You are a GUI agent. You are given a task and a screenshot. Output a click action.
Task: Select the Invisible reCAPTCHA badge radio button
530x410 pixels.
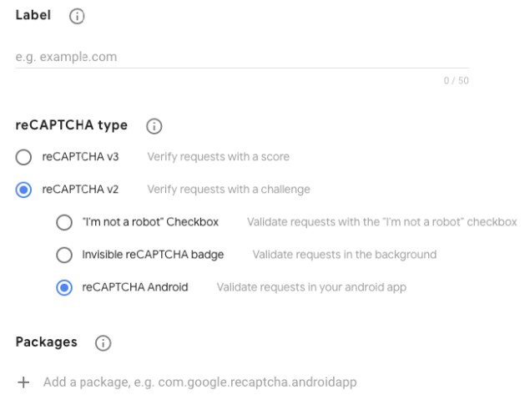click(x=63, y=255)
